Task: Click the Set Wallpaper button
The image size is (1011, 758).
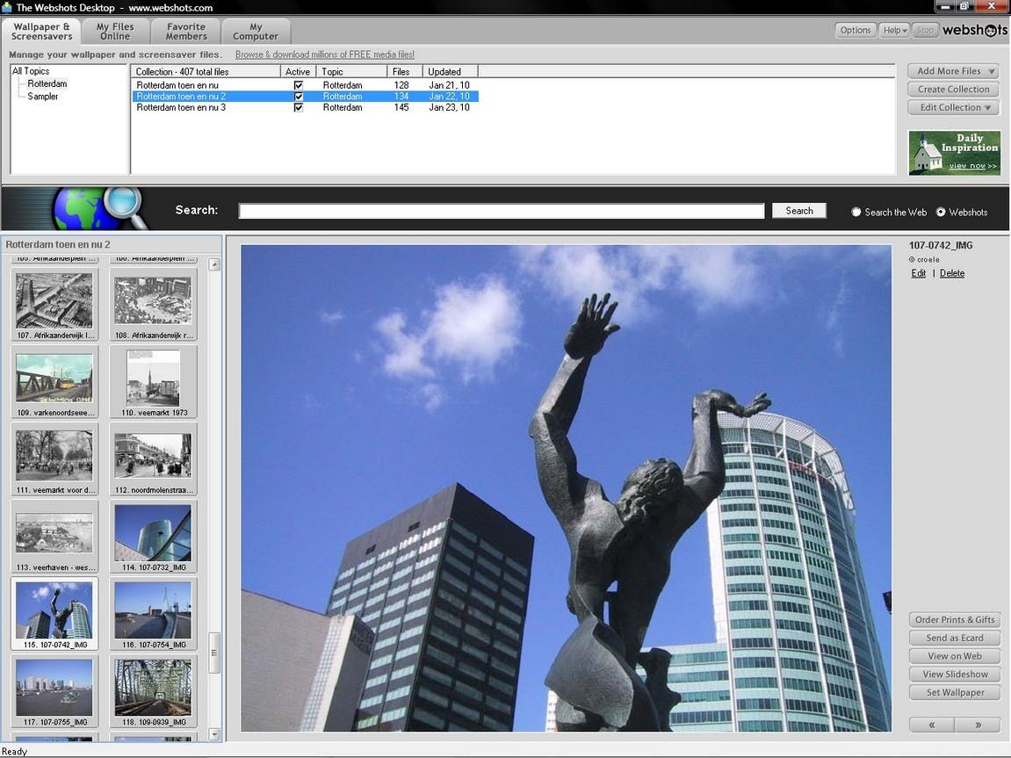Action: pos(955,692)
